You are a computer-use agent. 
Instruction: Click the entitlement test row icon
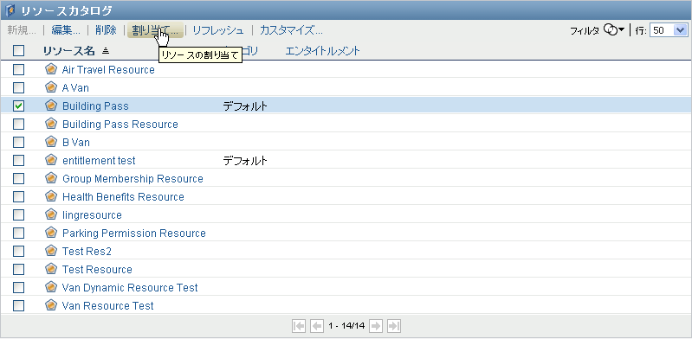[51, 160]
